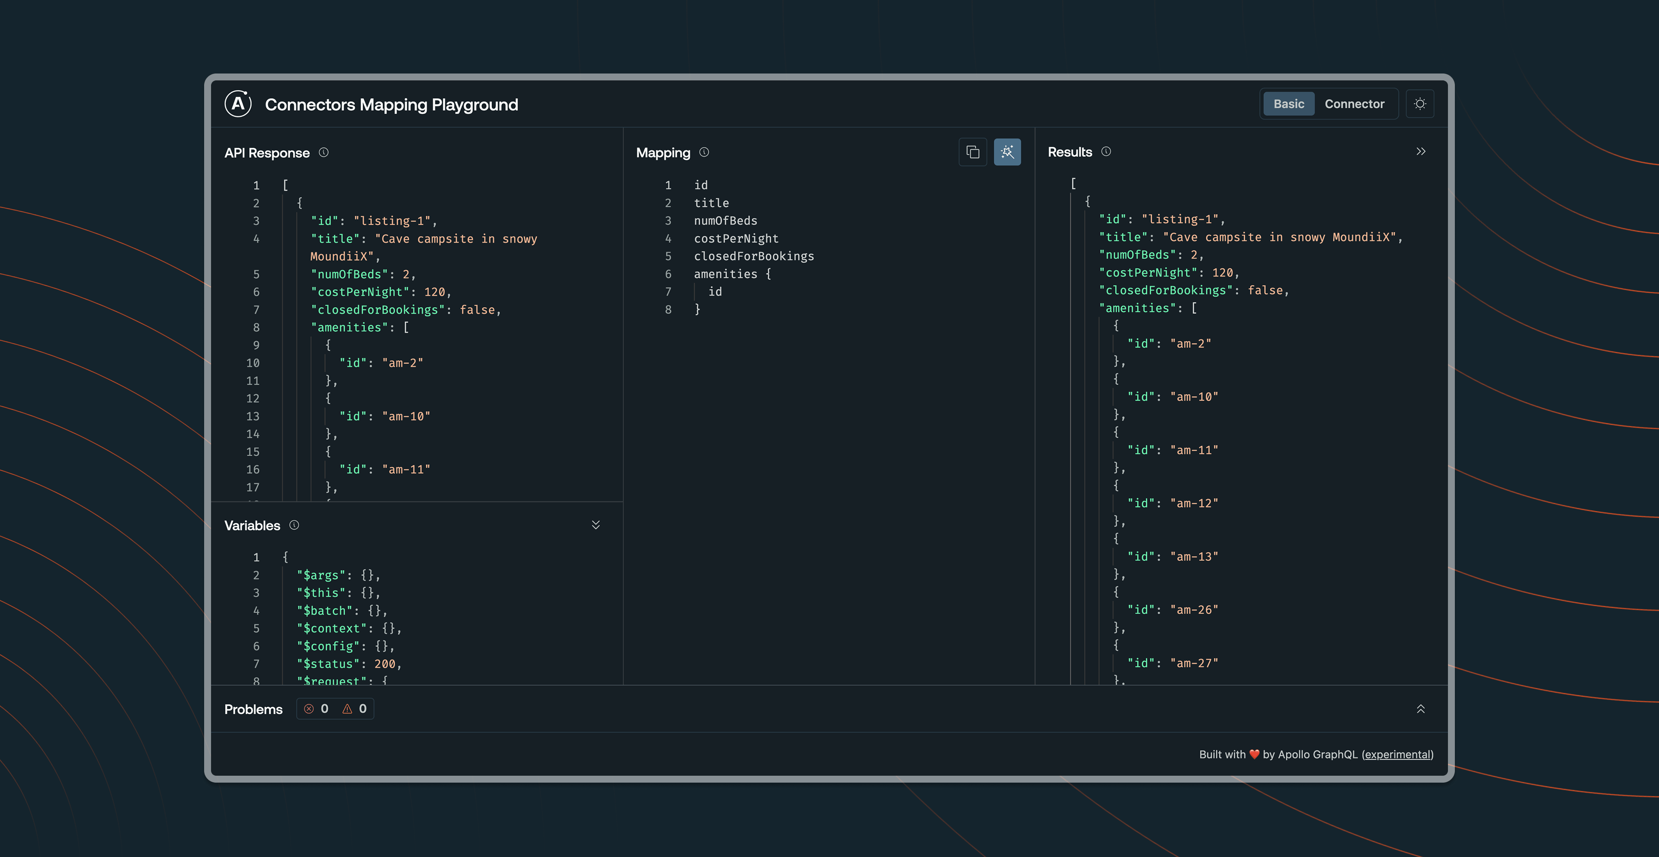
Task: Open the info tooltip beside Mapping
Action: click(x=704, y=153)
